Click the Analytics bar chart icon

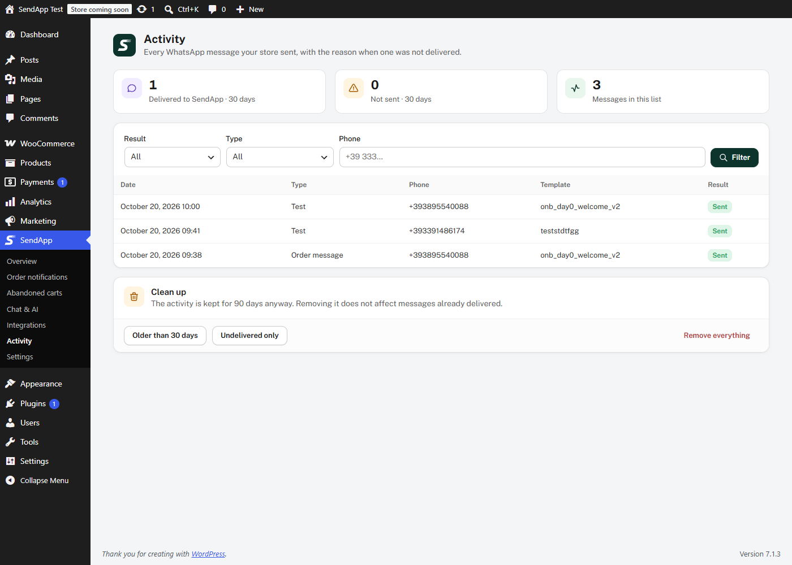[10, 202]
